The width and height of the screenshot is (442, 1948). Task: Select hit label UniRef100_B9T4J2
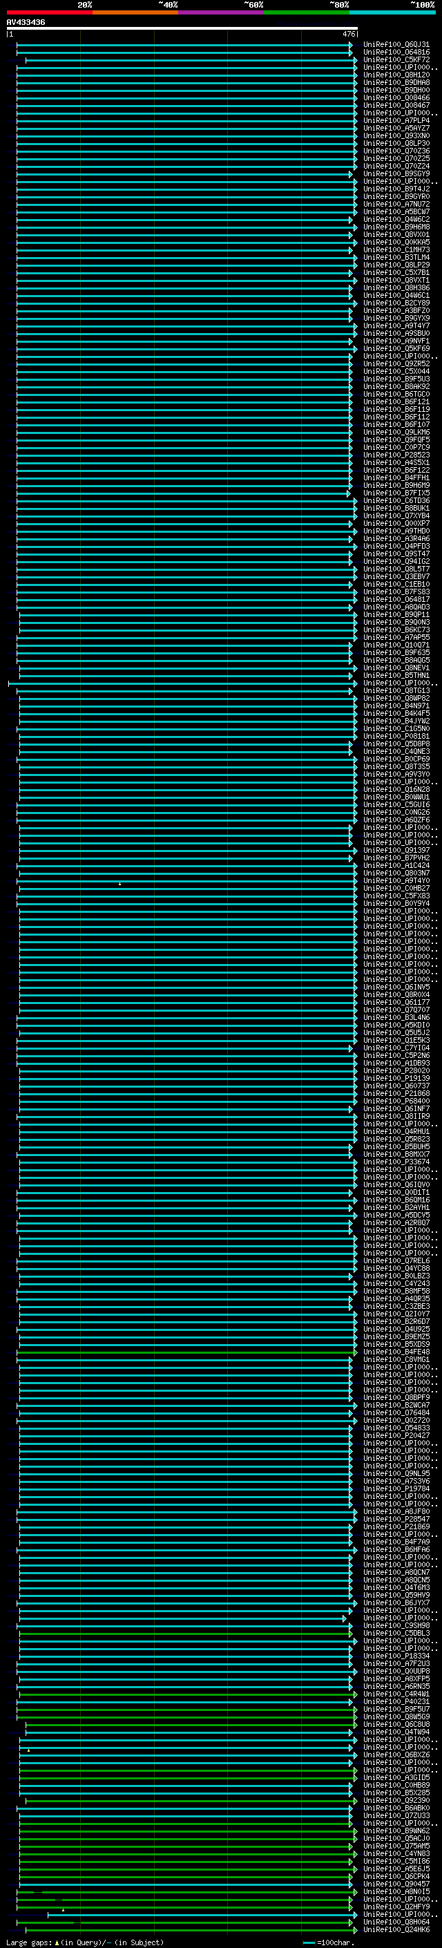click(396, 189)
